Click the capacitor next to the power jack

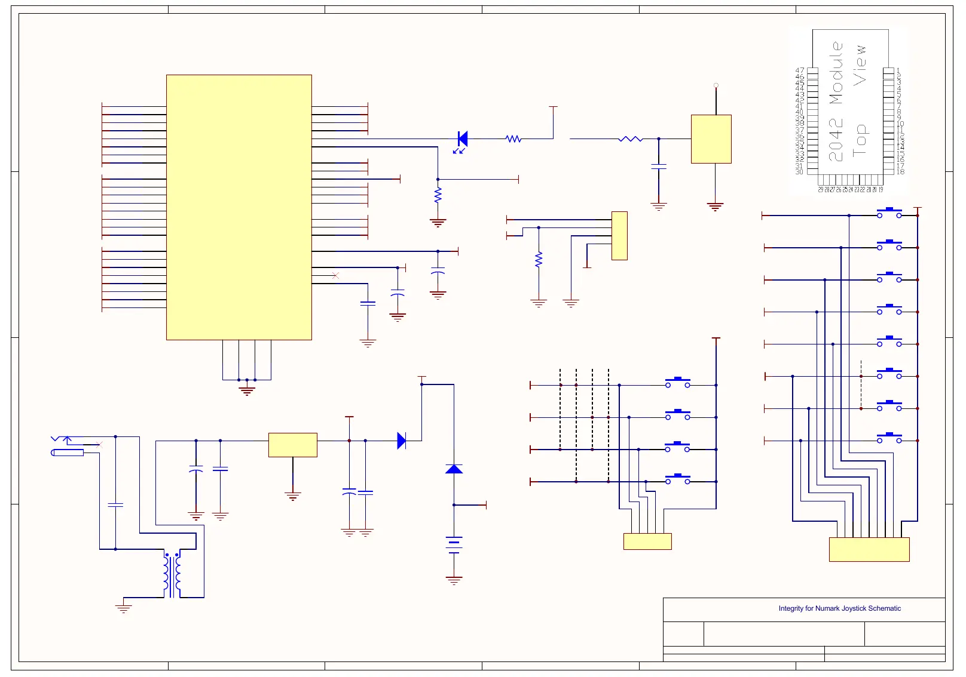[x=115, y=506]
